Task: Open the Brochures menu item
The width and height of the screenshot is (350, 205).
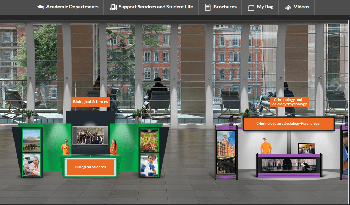Action: coord(221,7)
